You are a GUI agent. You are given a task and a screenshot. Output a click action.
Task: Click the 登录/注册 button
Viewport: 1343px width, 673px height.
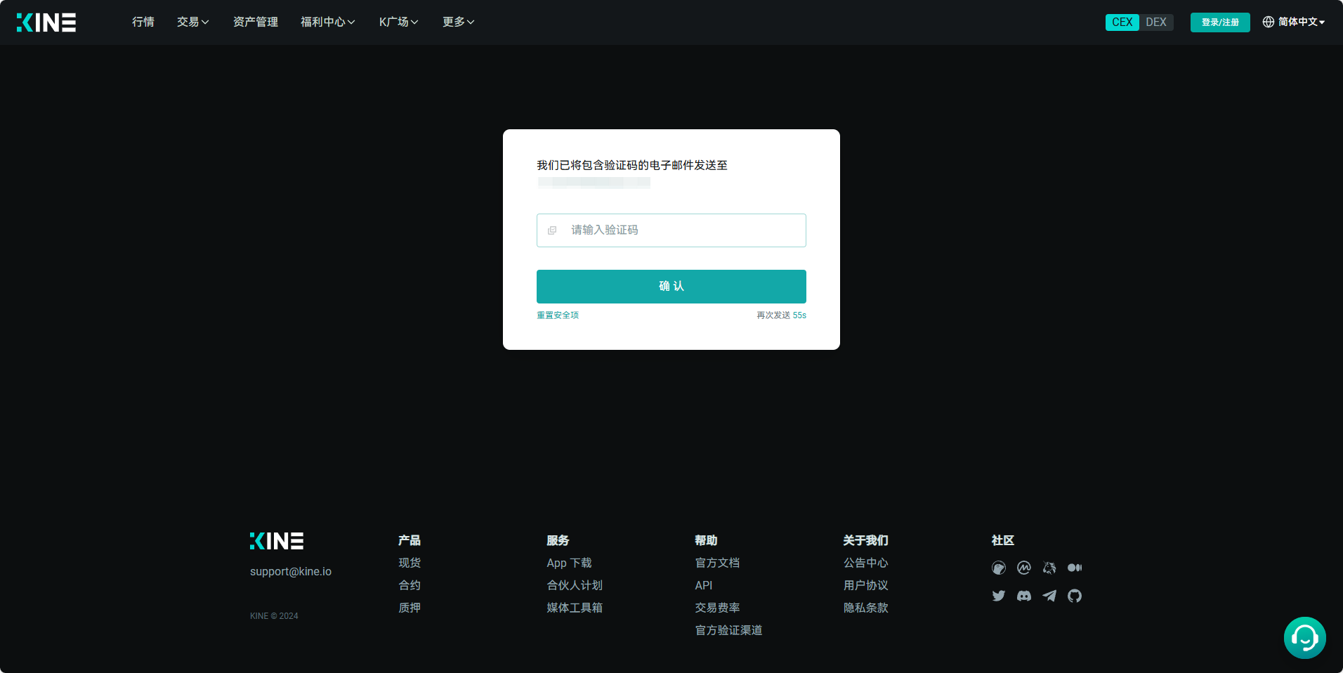(1219, 22)
